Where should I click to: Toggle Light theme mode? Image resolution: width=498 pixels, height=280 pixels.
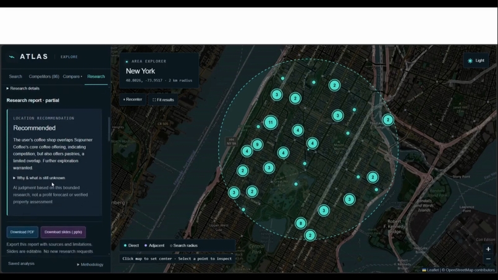point(476,61)
